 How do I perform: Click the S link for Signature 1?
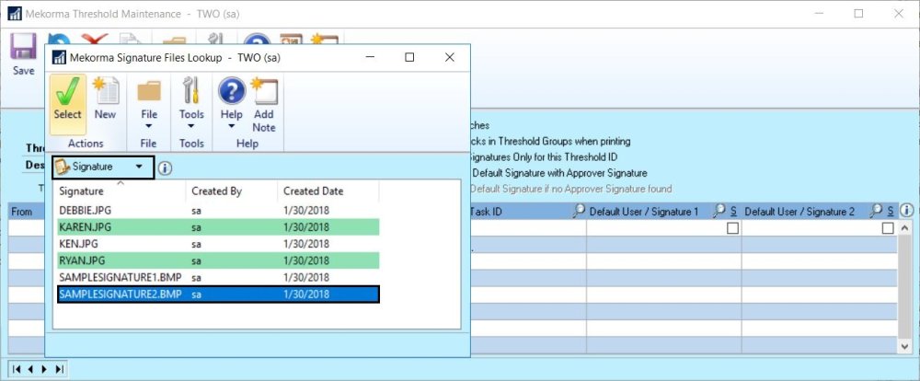[x=734, y=212]
